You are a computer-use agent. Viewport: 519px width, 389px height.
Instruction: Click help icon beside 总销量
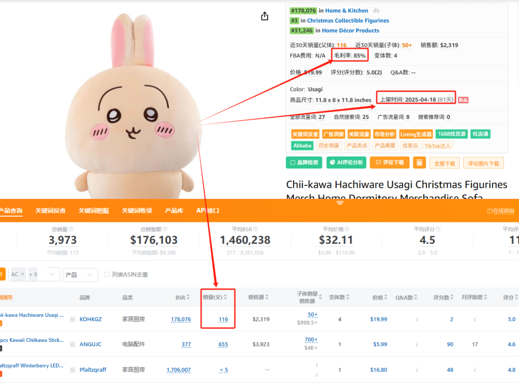click(71, 229)
